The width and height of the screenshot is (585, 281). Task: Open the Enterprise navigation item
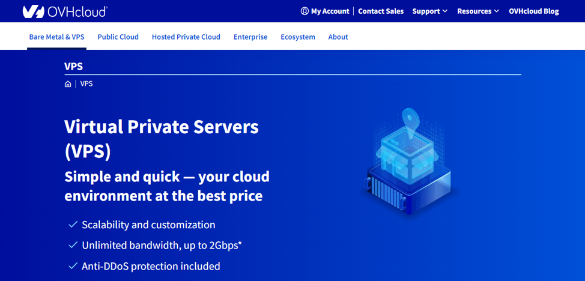coord(250,37)
